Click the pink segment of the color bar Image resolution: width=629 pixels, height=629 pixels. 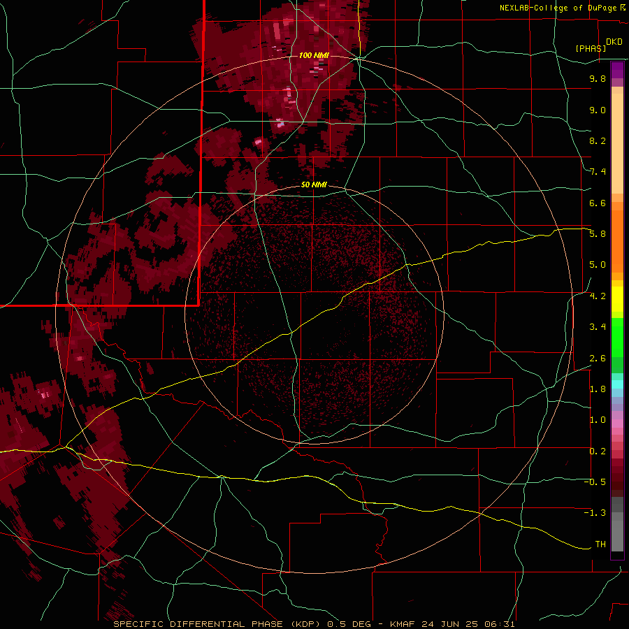[617, 424]
